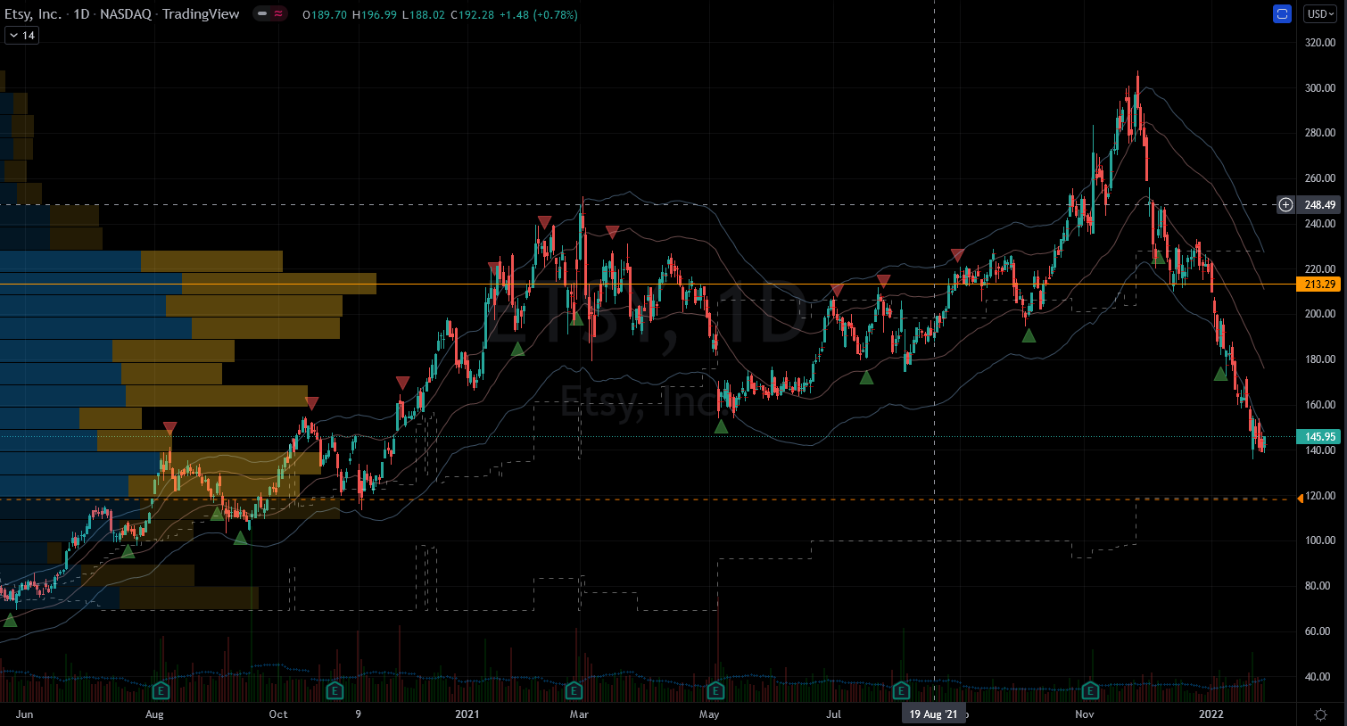
Task: Click the 300.00 price axis label
Action: pyautogui.click(x=1320, y=88)
